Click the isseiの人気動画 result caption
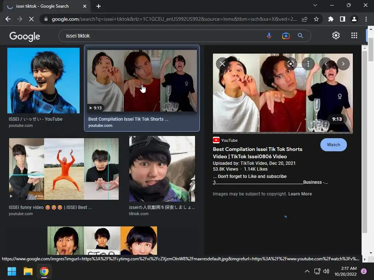This screenshot has width=374, height=280. 162,207
